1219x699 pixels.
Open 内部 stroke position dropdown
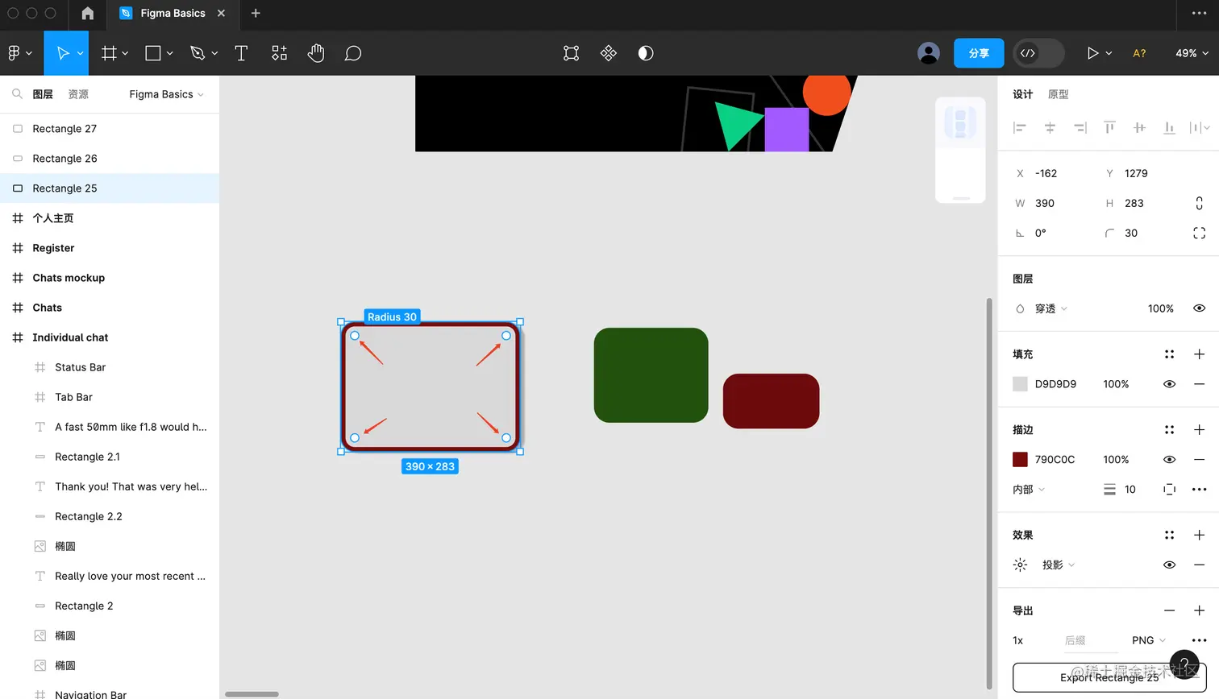point(1029,489)
